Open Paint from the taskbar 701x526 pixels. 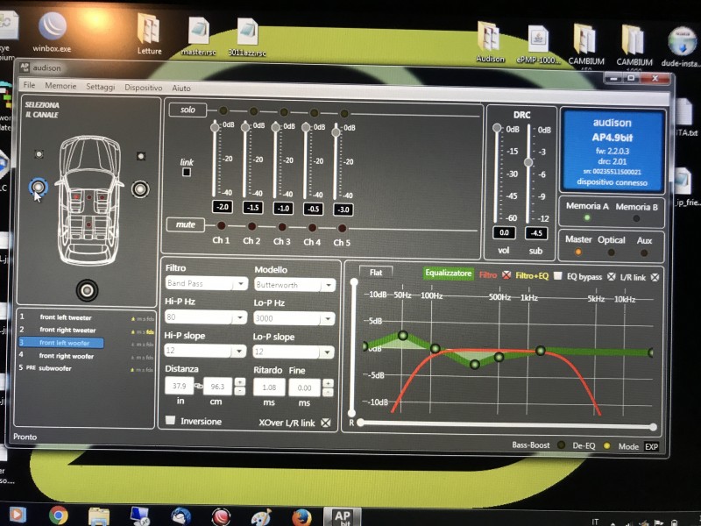tap(261, 517)
